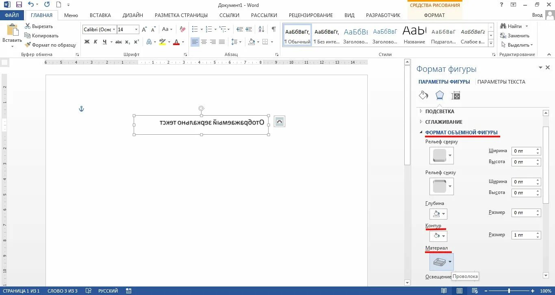Viewport: 555px width, 295px height.
Task: Open font name Calibri combo box
Action: pos(100,29)
